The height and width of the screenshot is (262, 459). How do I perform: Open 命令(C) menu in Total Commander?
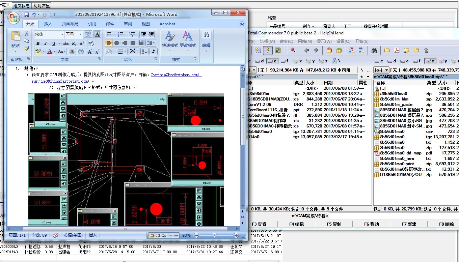[286, 41]
